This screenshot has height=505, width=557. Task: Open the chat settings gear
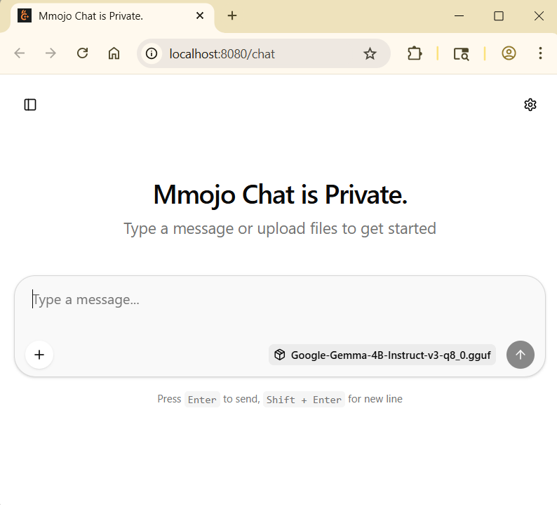[530, 105]
